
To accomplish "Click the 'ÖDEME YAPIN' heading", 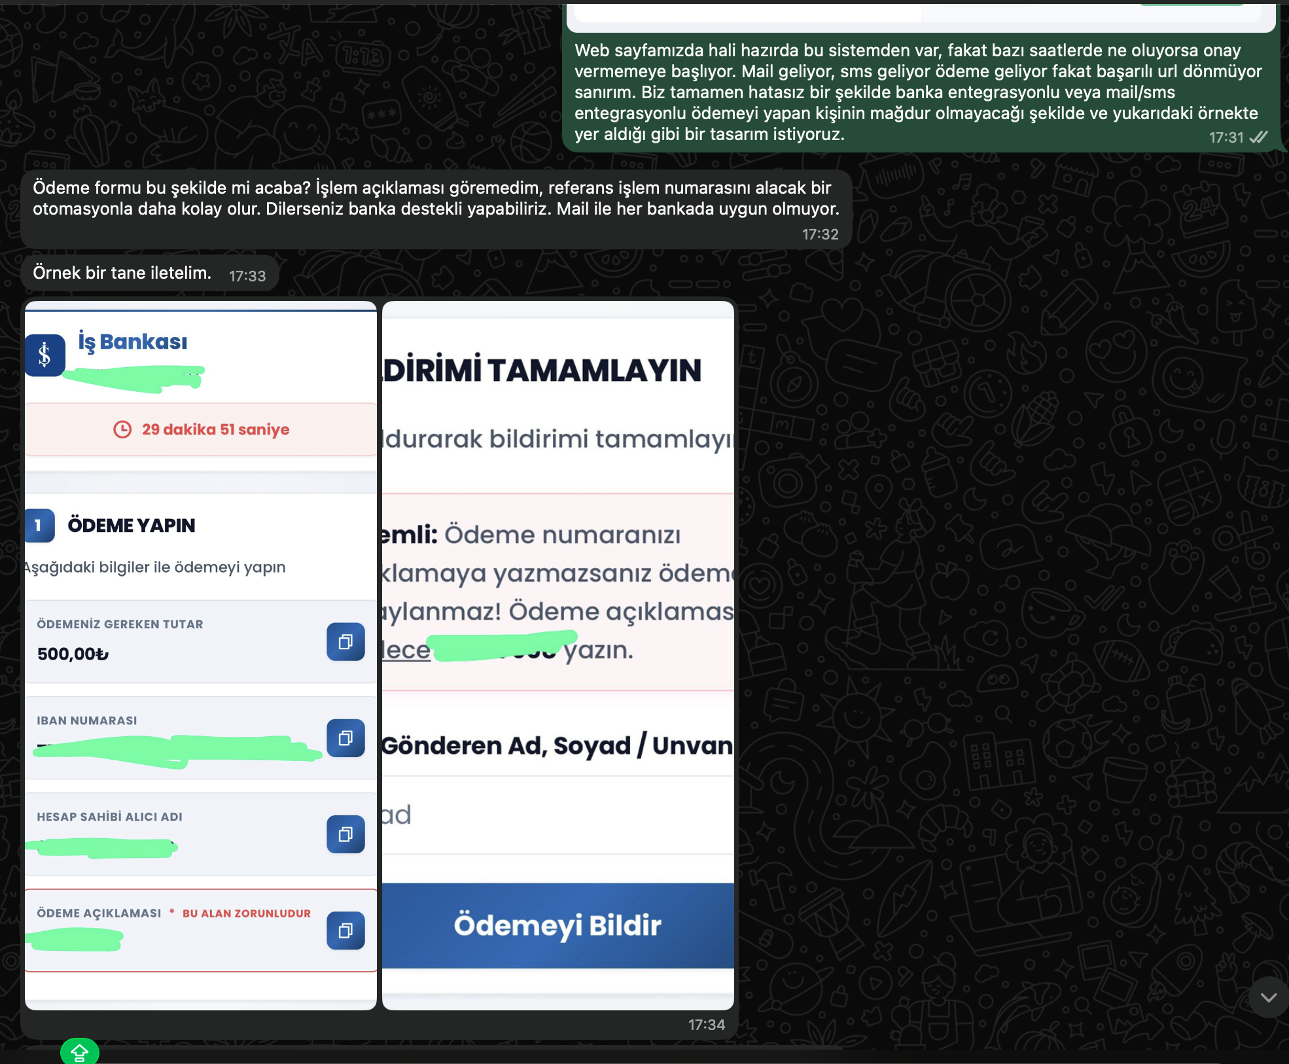I will (132, 525).
